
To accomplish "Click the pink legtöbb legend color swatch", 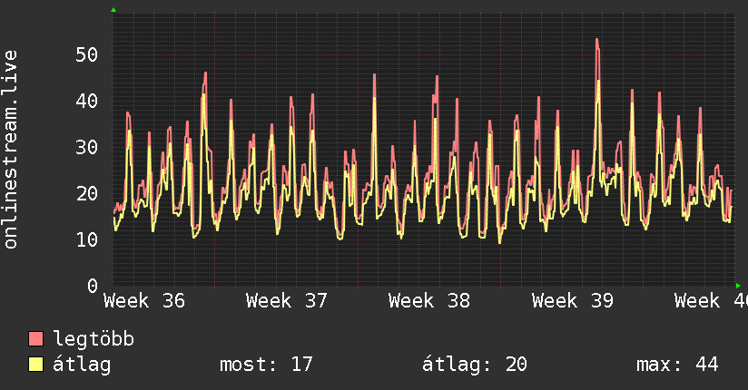I will pos(35,338).
